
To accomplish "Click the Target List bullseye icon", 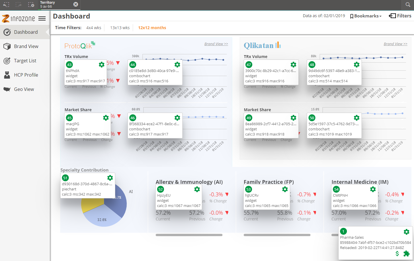I will [7, 61].
